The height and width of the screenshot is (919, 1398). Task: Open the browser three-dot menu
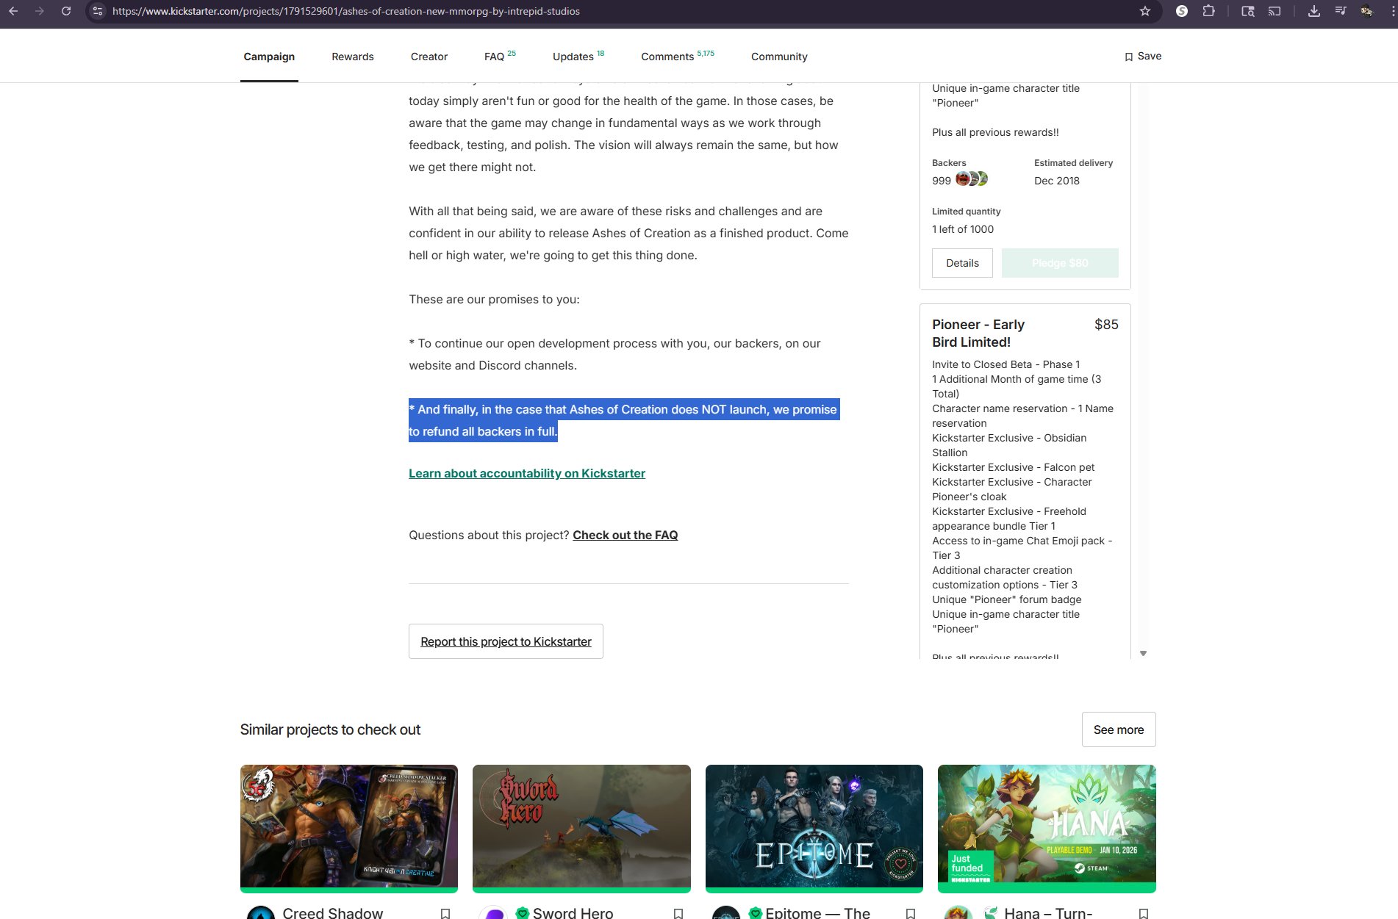[1393, 11]
